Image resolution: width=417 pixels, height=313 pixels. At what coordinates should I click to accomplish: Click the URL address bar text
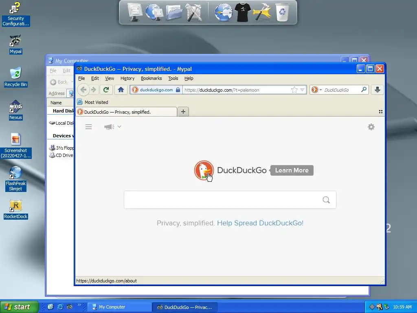click(222, 90)
